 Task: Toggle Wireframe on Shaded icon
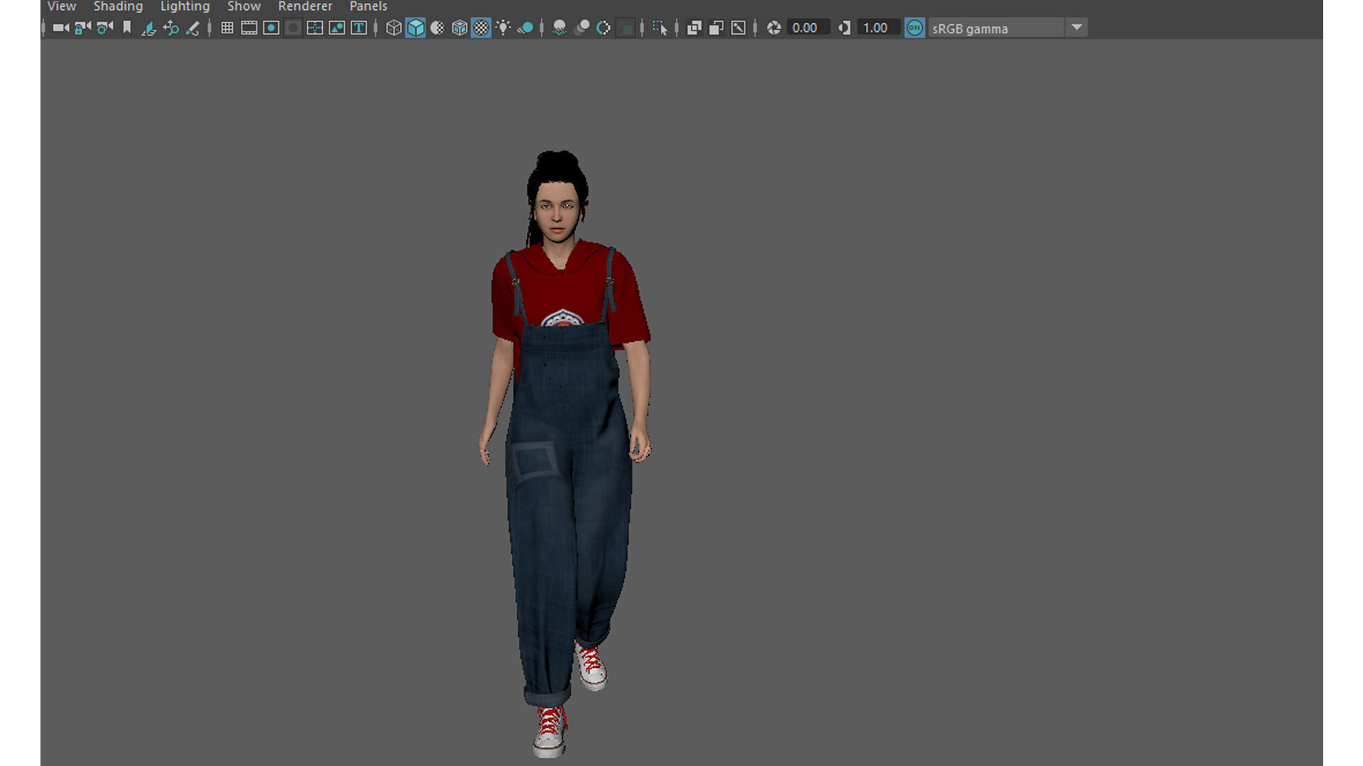point(459,28)
